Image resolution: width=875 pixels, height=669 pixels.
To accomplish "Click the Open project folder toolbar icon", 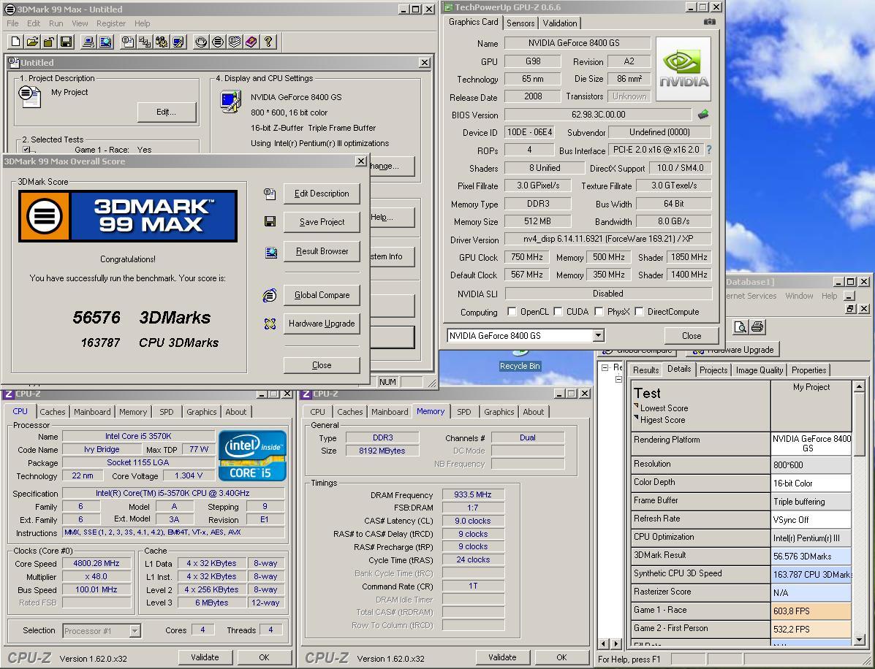I will point(32,42).
